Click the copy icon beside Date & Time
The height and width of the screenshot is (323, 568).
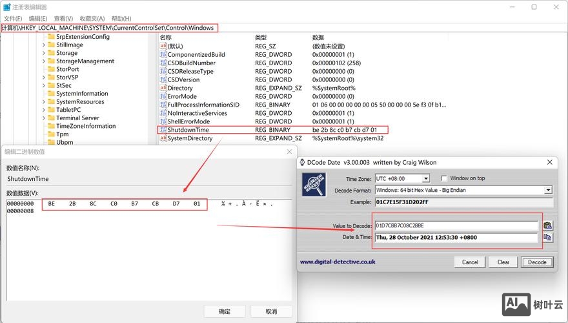548,238
